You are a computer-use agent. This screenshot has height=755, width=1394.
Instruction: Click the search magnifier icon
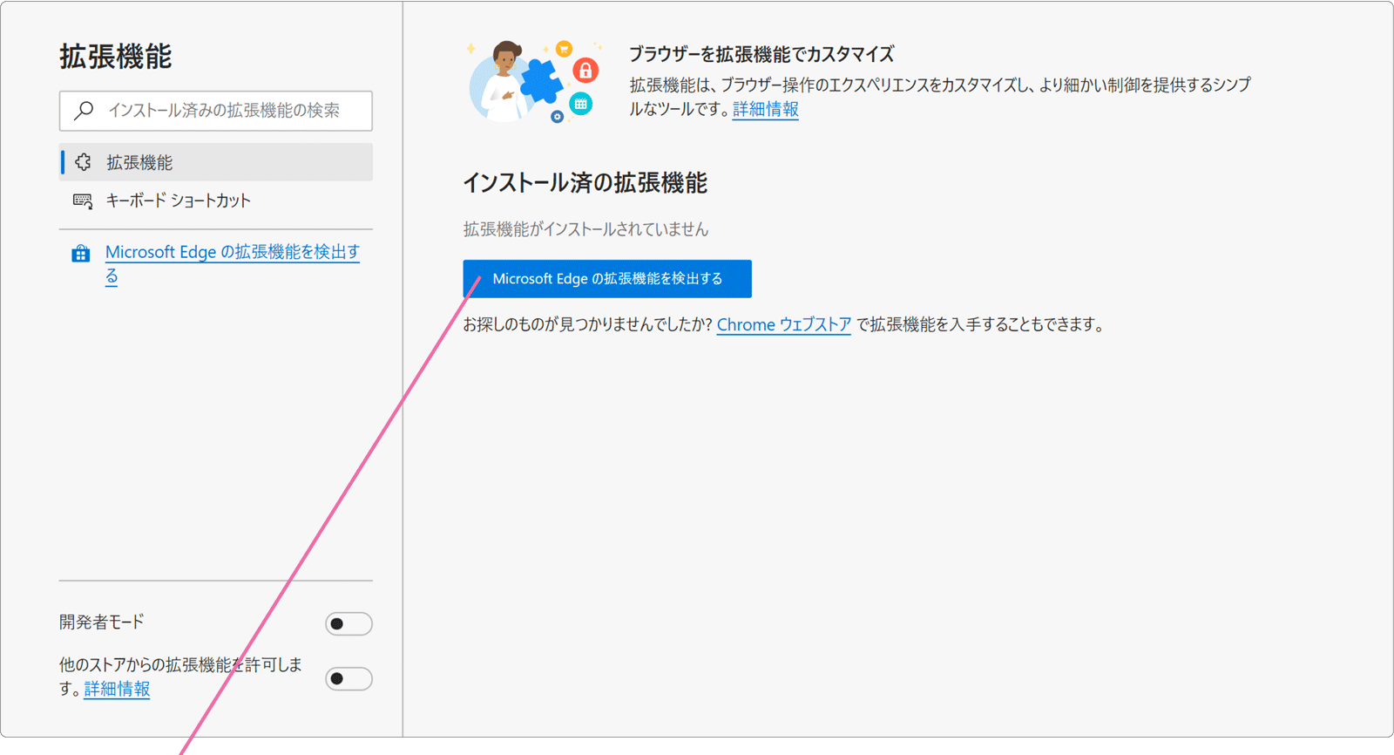pyautogui.click(x=84, y=111)
